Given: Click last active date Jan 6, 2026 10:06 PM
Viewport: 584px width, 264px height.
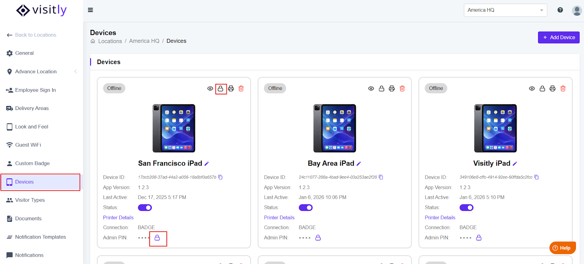Looking at the screenshot, I should 323,197.
